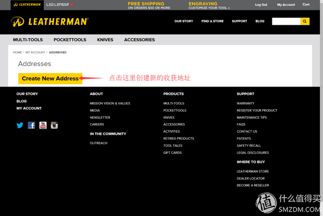Screen dimensions: 323x216
Task: Click My Account breadcrumb link
Action: coord(35,53)
